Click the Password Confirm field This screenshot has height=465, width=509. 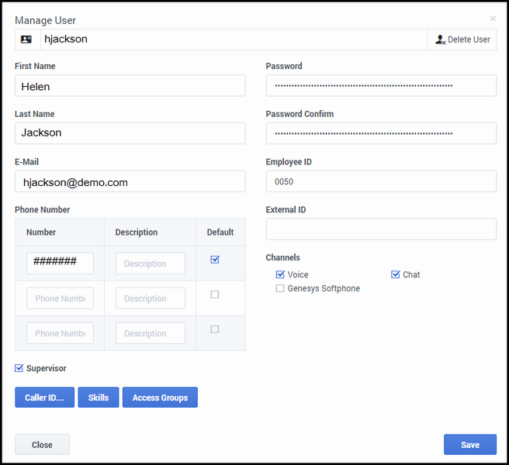[x=380, y=133]
